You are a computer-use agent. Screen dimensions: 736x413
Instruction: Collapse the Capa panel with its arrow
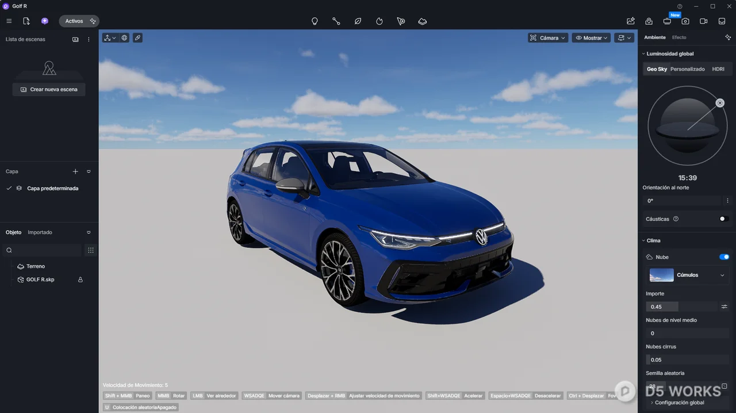click(89, 171)
